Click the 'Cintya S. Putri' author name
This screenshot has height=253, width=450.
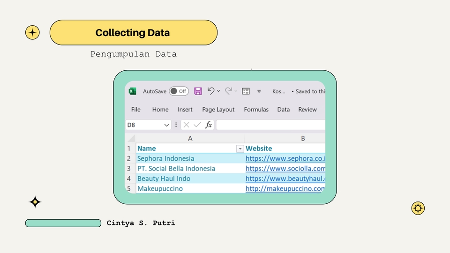pos(141,223)
